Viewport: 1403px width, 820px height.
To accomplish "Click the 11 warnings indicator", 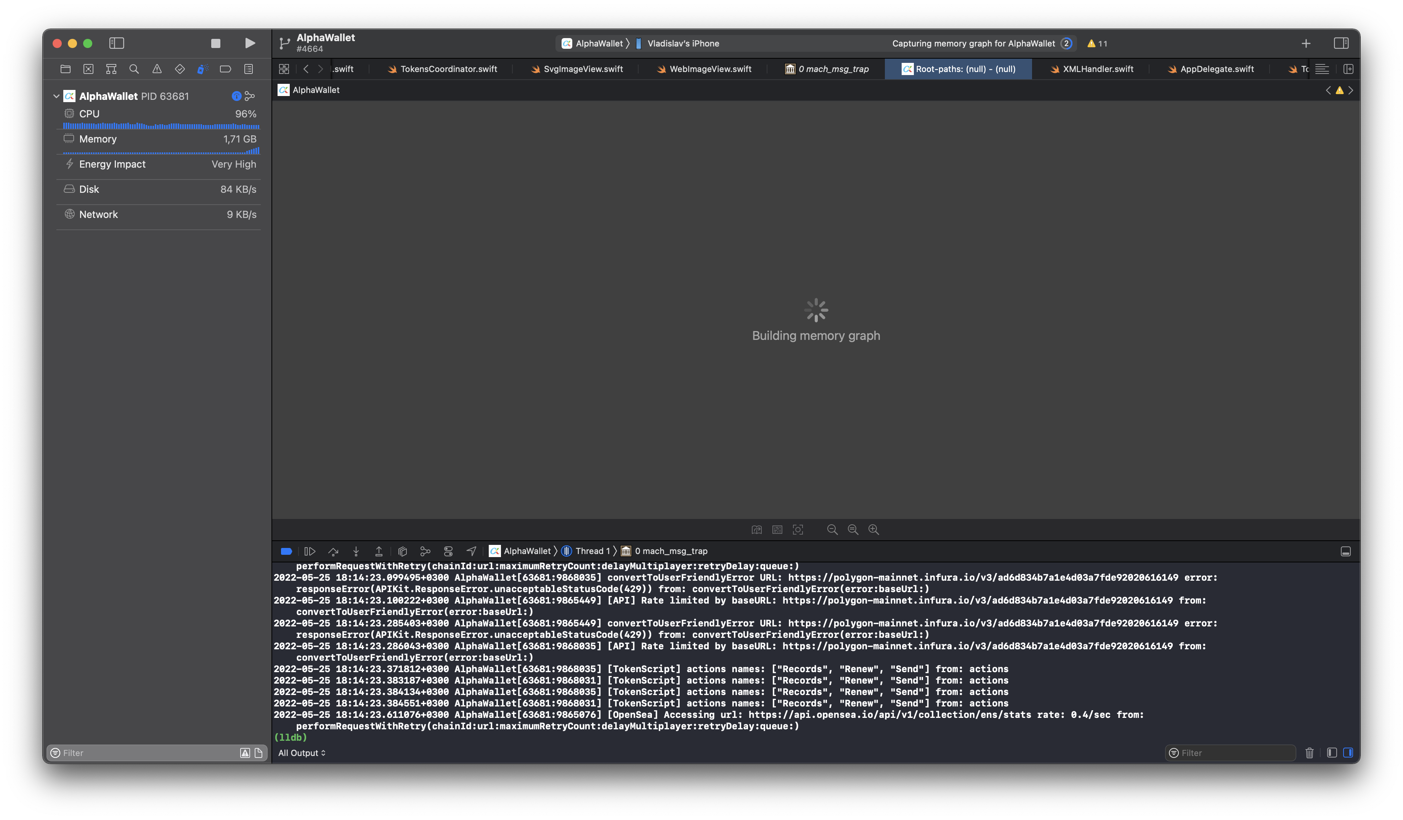I will (x=1097, y=43).
